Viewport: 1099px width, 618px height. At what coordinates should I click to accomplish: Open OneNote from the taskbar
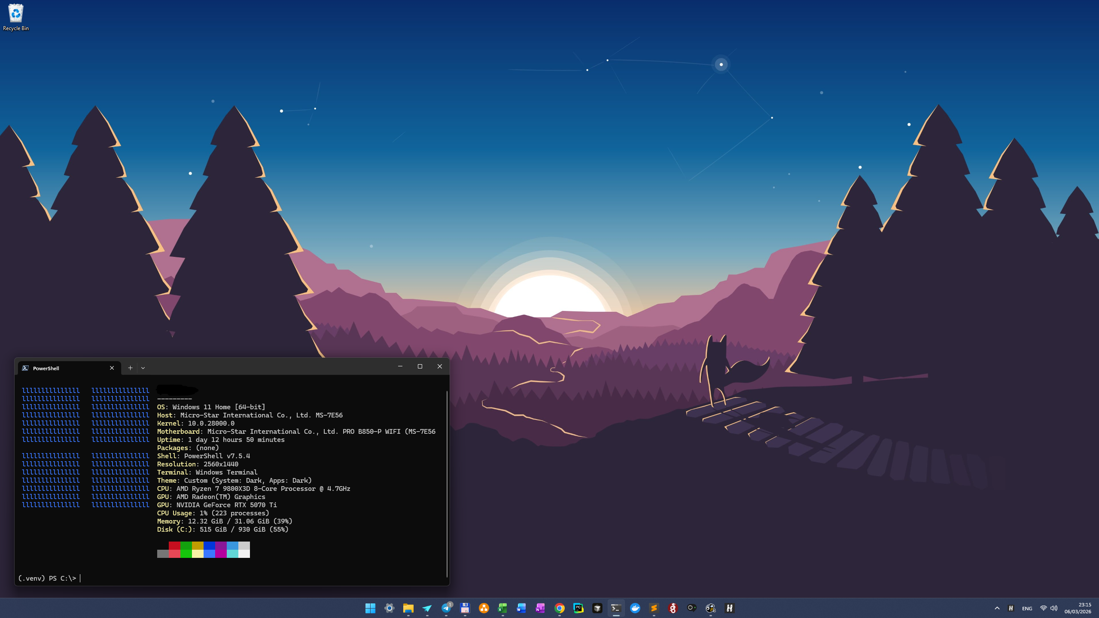[540, 608]
